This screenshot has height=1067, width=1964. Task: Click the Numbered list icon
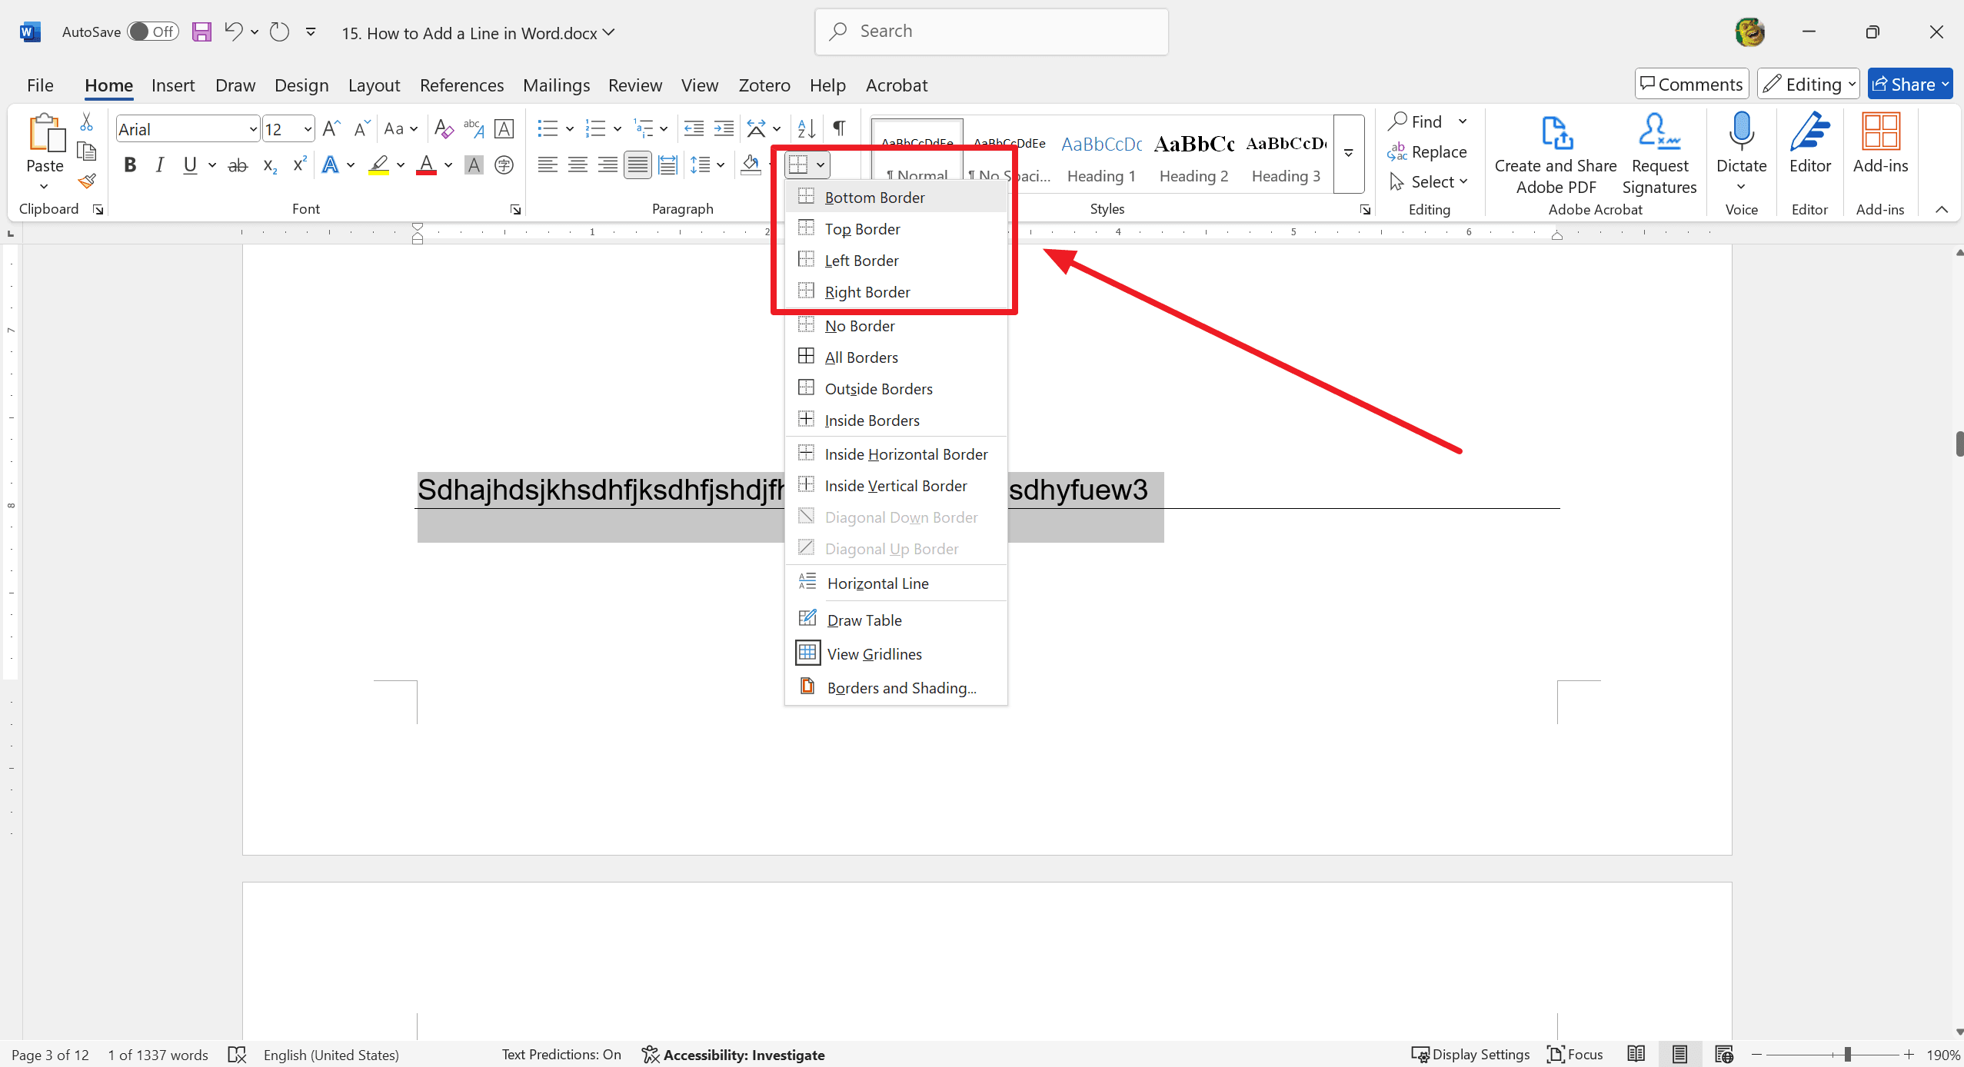[x=594, y=129]
